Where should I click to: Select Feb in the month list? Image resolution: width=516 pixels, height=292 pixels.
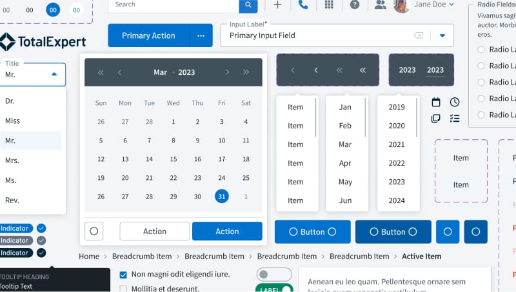tap(345, 126)
